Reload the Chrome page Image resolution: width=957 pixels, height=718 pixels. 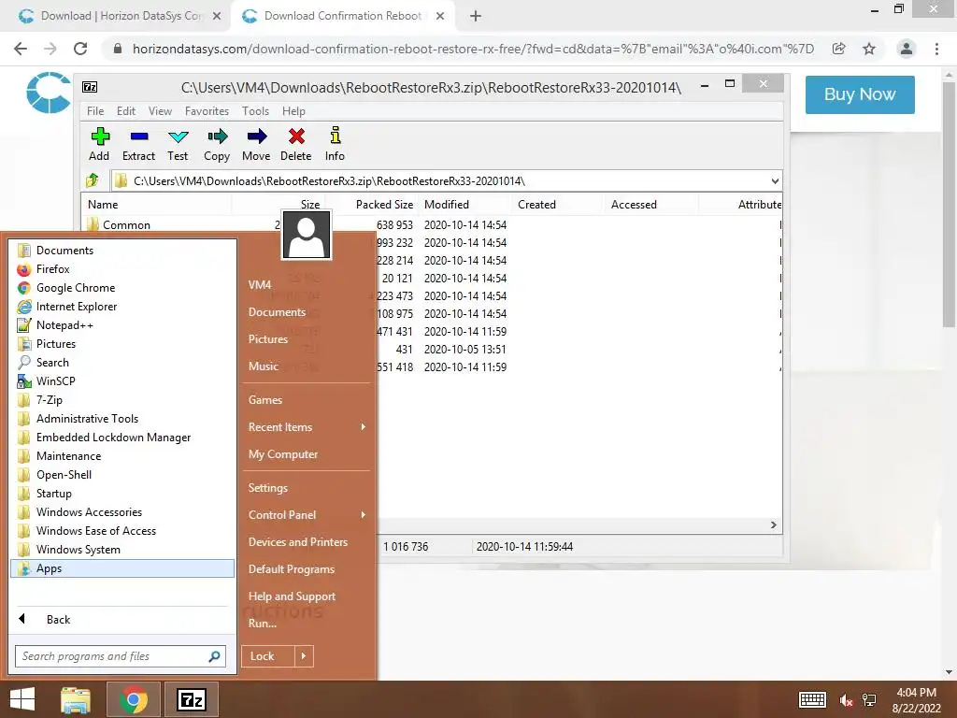[x=80, y=49]
